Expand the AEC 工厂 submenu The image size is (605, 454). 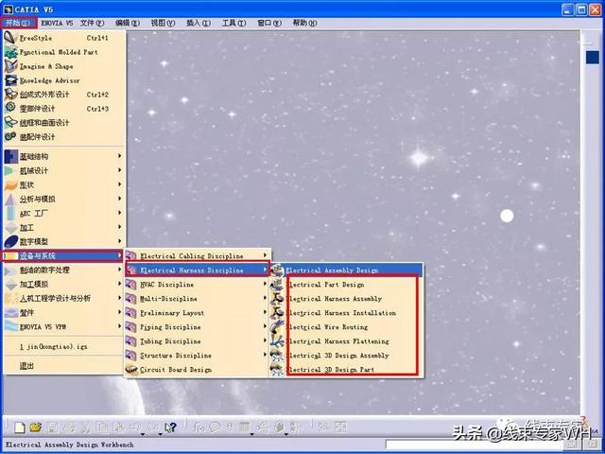(x=64, y=213)
